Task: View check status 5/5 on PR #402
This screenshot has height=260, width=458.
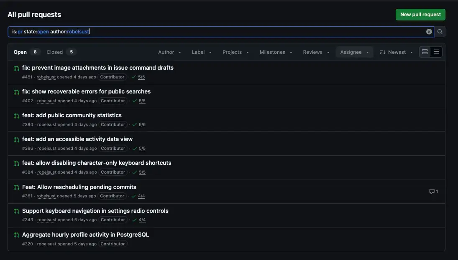Action: [x=142, y=101]
